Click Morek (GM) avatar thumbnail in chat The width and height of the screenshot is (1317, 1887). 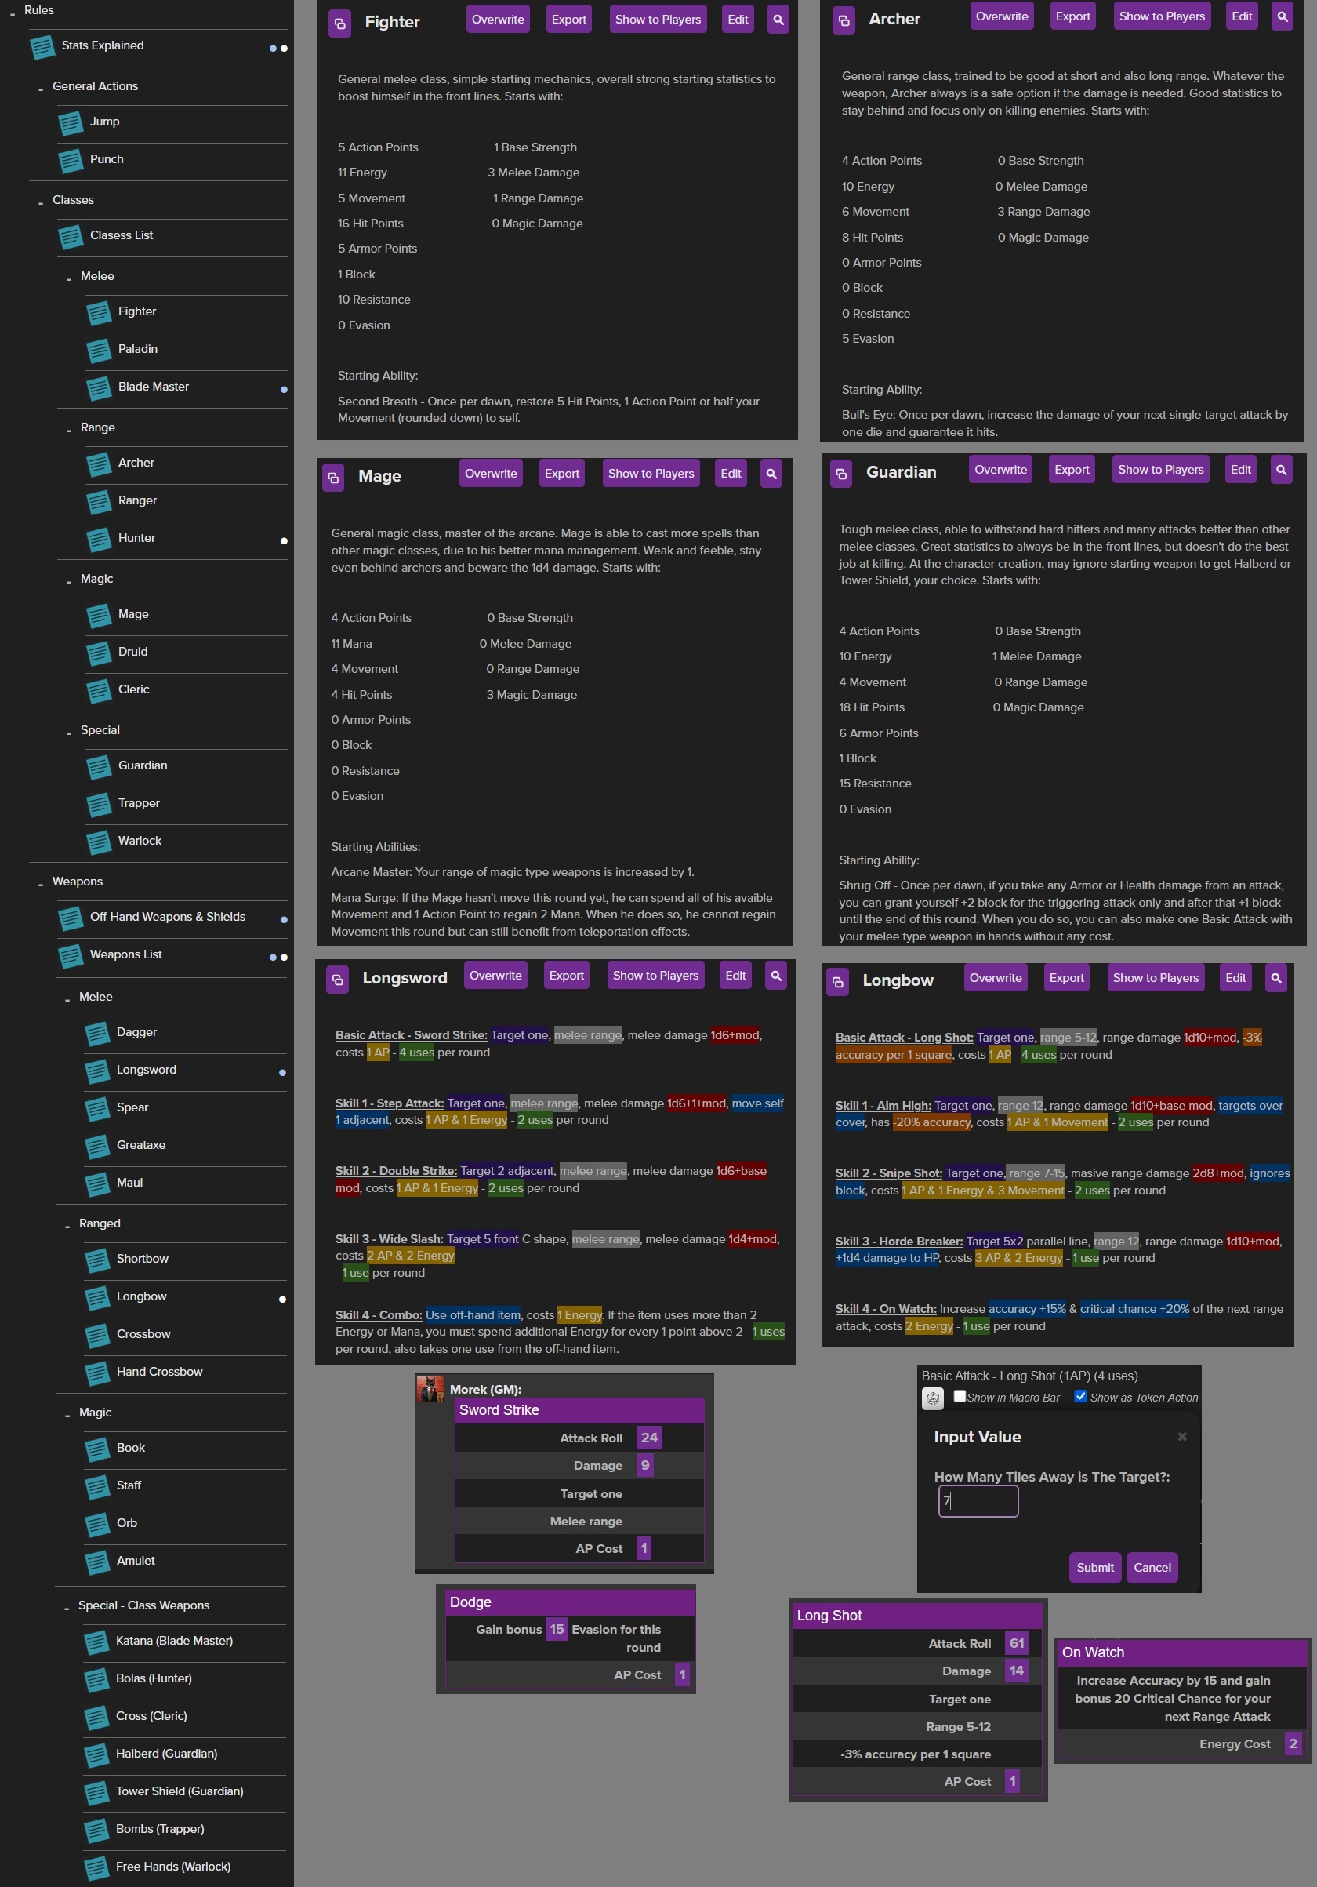[x=430, y=1389]
